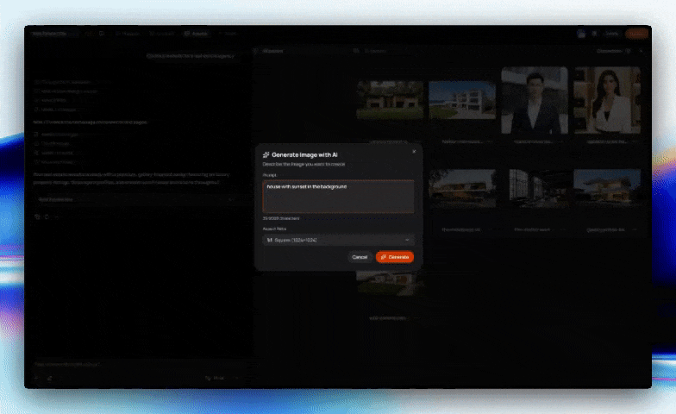The height and width of the screenshot is (414, 676).
Task: Select the man in dark suit thumbnail
Action: tap(535, 100)
